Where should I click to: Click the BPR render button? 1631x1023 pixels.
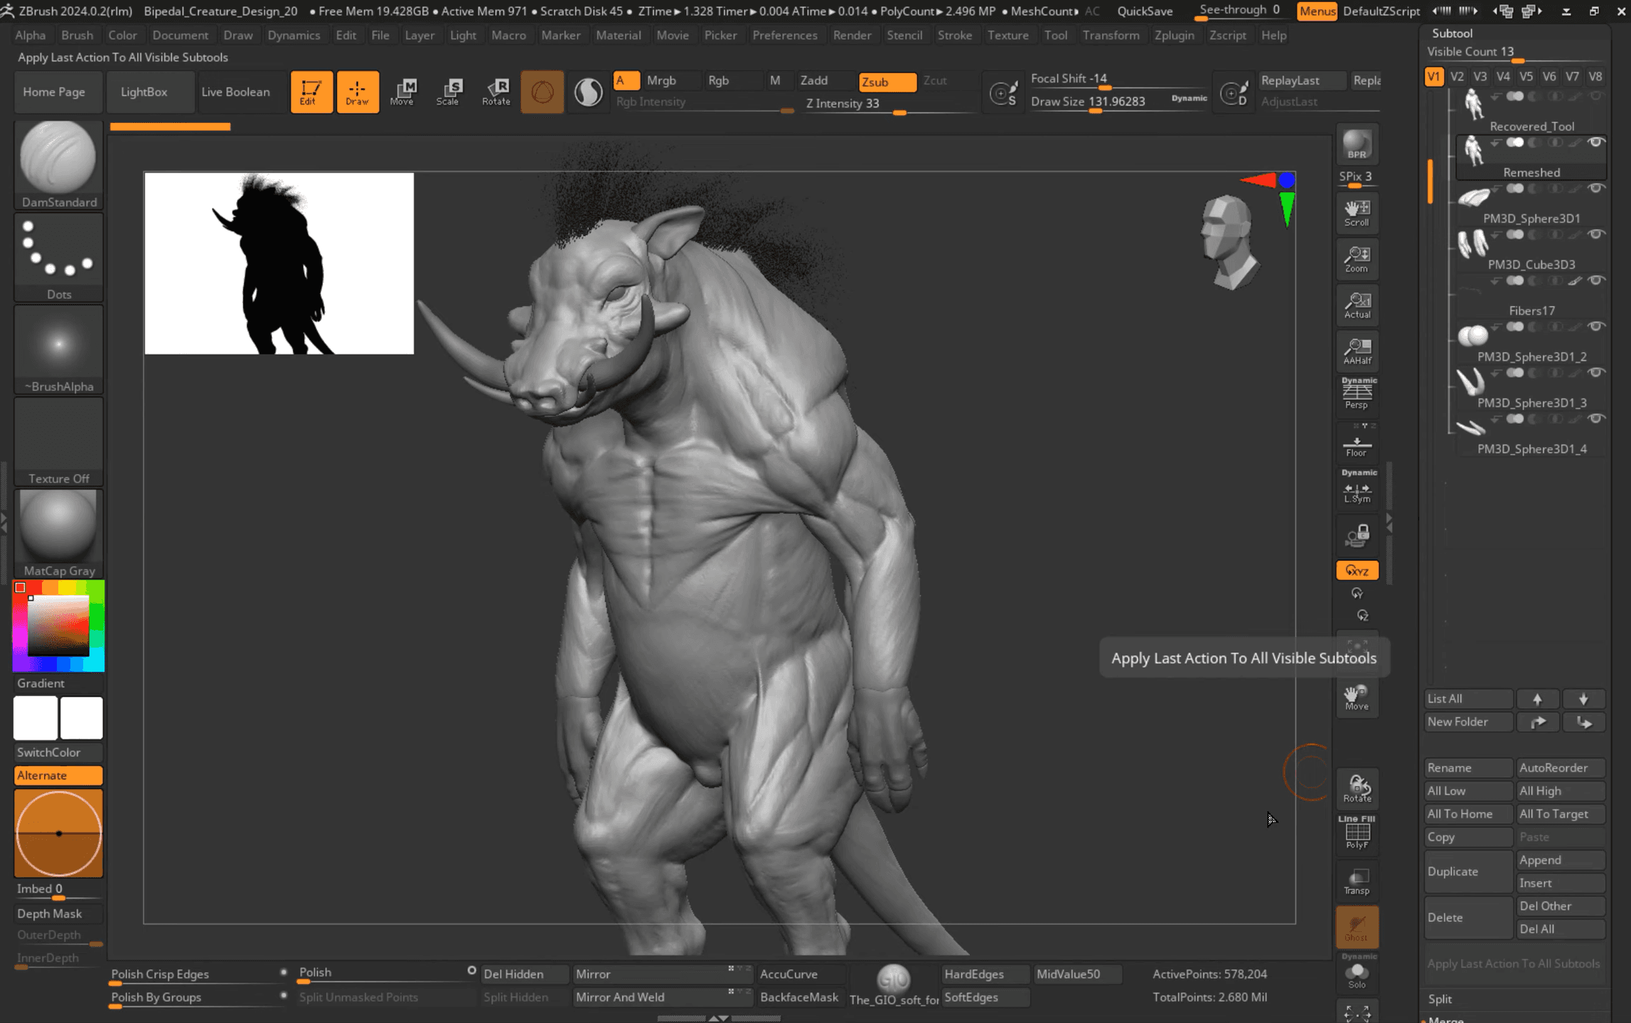pos(1357,144)
